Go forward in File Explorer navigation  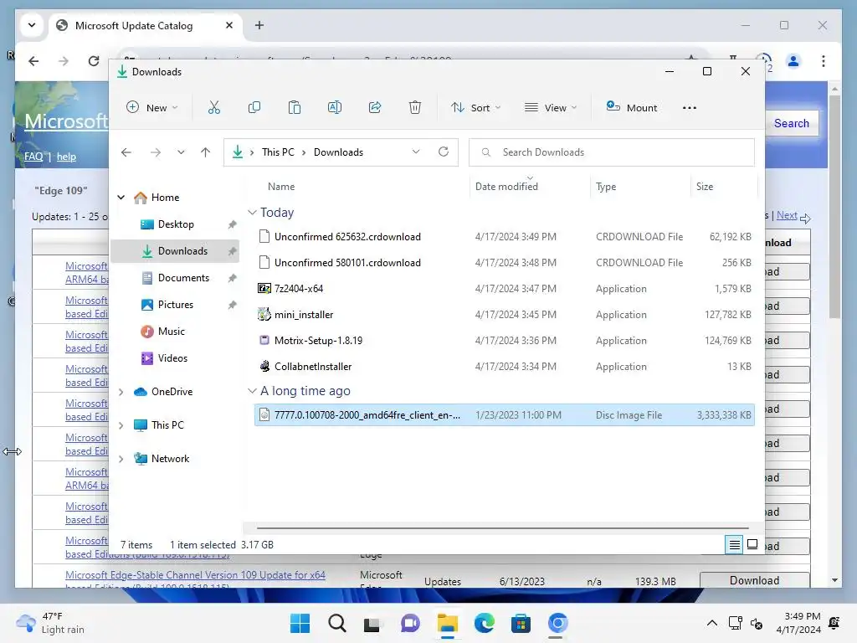point(156,152)
